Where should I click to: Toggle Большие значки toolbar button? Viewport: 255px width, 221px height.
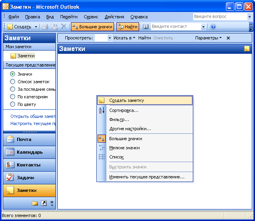(x=92, y=27)
